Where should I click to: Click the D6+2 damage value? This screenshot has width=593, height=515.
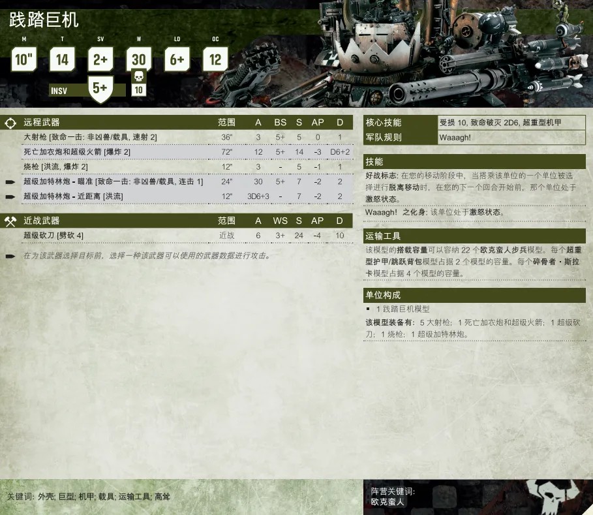click(340, 151)
